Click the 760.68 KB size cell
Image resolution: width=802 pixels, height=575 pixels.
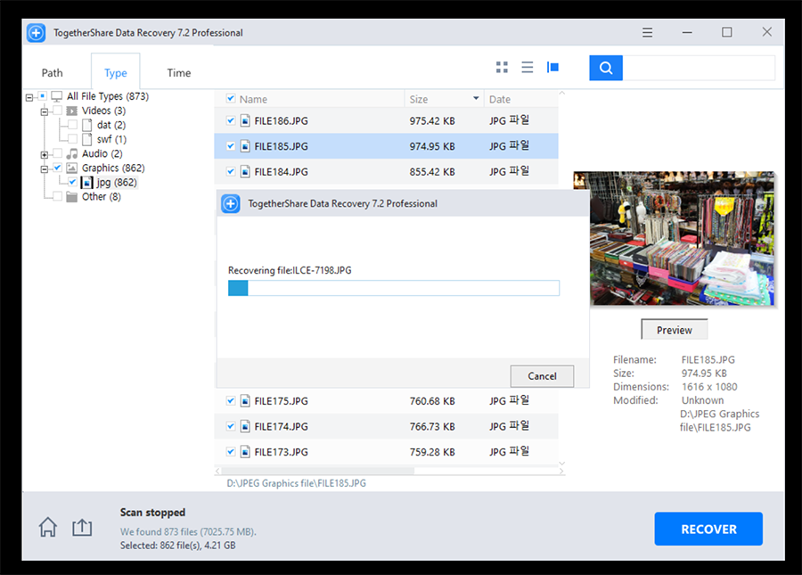point(431,401)
